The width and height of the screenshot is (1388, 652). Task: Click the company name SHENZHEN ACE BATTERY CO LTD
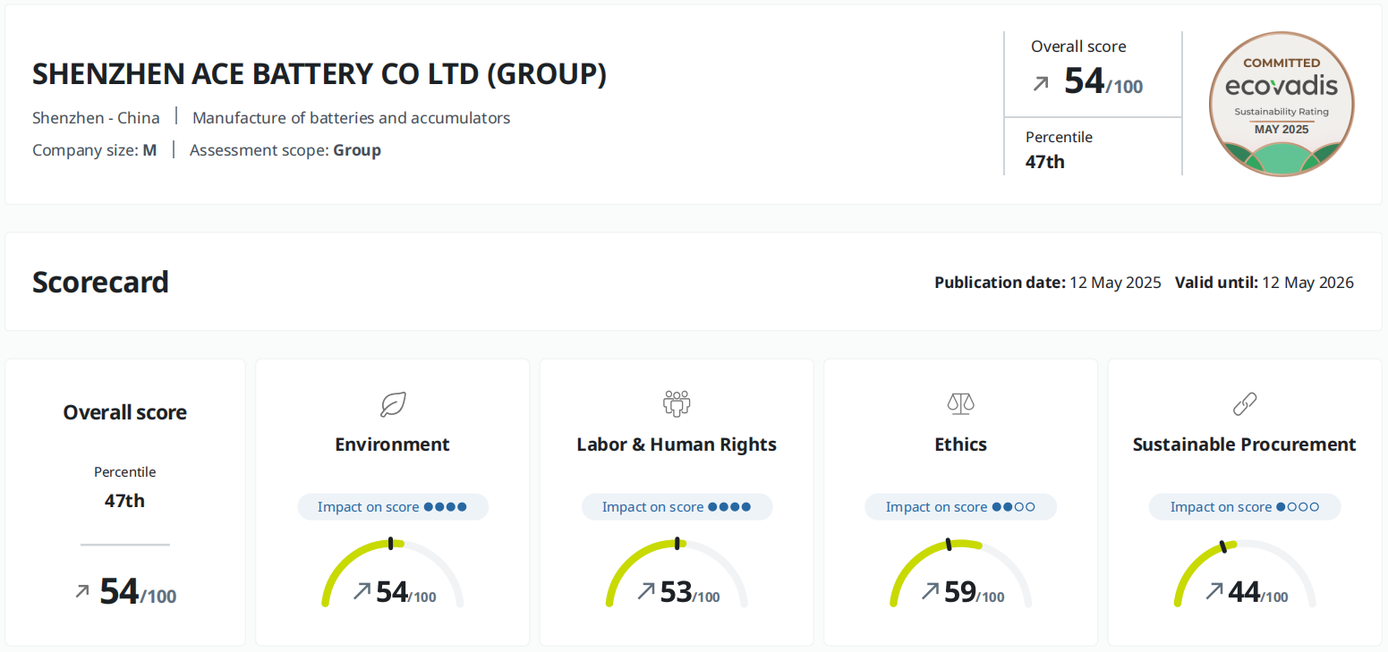tap(319, 74)
